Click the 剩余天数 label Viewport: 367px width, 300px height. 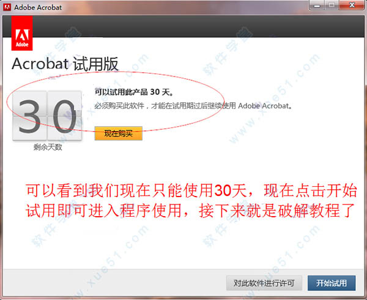click(x=48, y=147)
